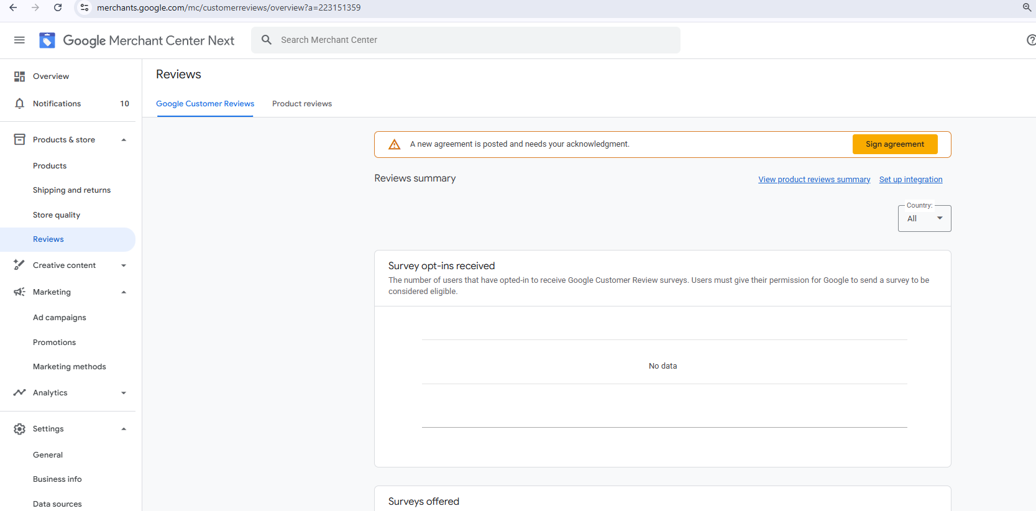Open Set up integration link
This screenshot has height=511, width=1036.
(x=910, y=180)
